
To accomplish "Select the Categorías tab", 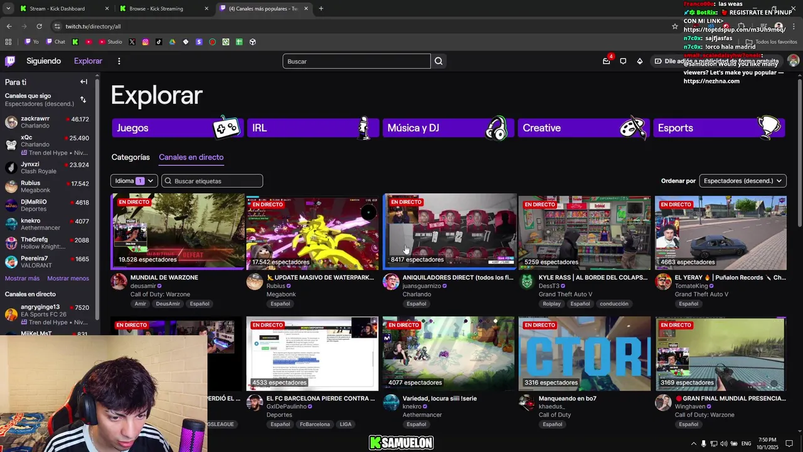I will (x=130, y=157).
